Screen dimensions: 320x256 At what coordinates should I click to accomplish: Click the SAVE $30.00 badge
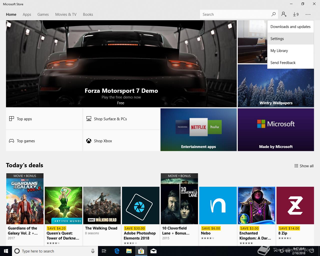pos(135,228)
